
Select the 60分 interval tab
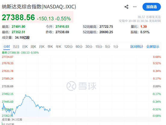pos(79,47)
